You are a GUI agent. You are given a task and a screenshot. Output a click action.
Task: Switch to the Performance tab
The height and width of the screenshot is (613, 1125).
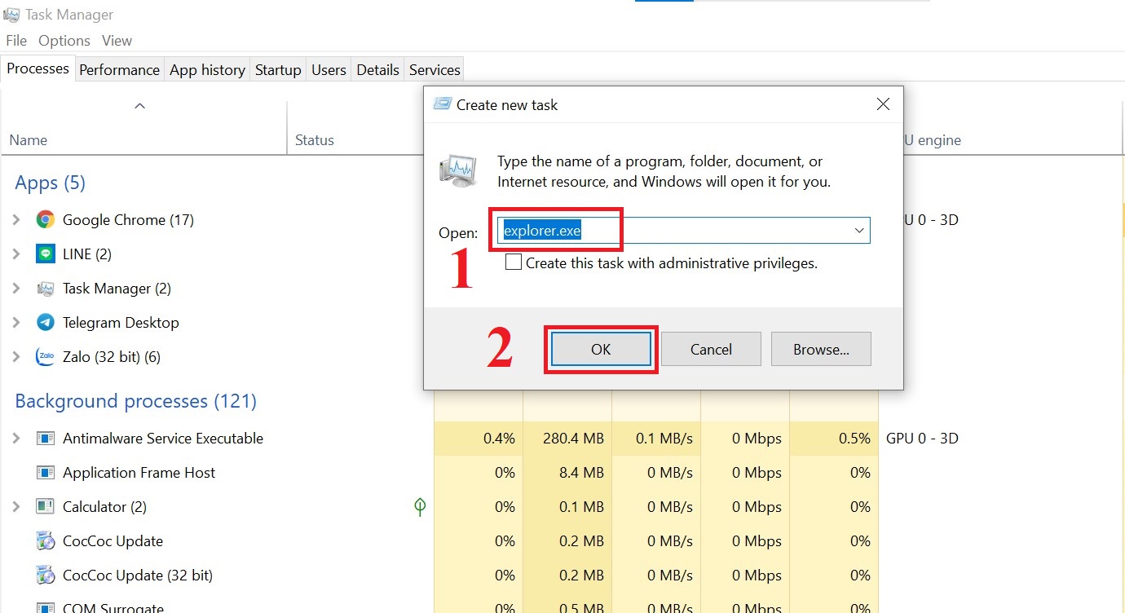[119, 69]
